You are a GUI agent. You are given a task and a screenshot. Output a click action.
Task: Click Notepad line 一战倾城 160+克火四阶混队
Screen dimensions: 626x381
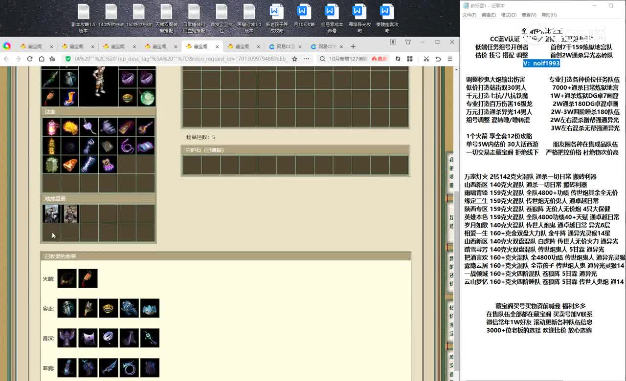click(530, 274)
